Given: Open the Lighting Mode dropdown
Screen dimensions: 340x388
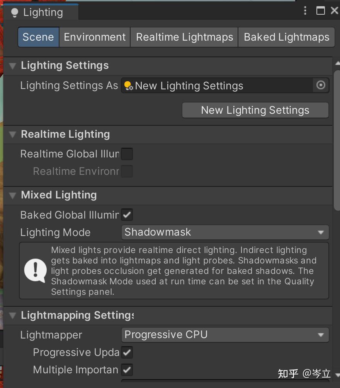Looking at the screenshot, I should tap(225, 232).
